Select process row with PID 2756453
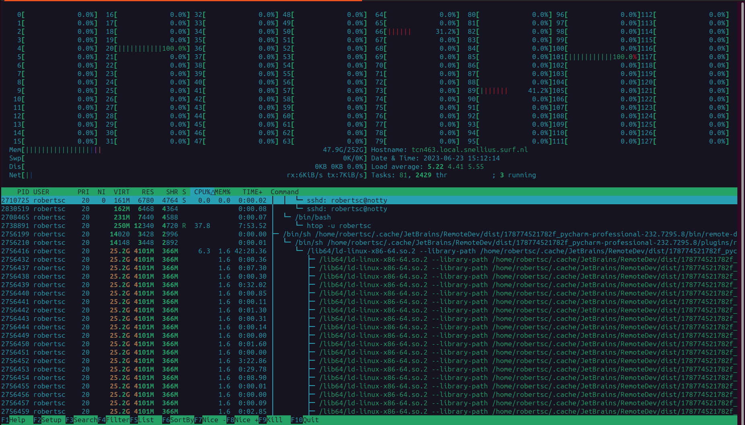 369,369
